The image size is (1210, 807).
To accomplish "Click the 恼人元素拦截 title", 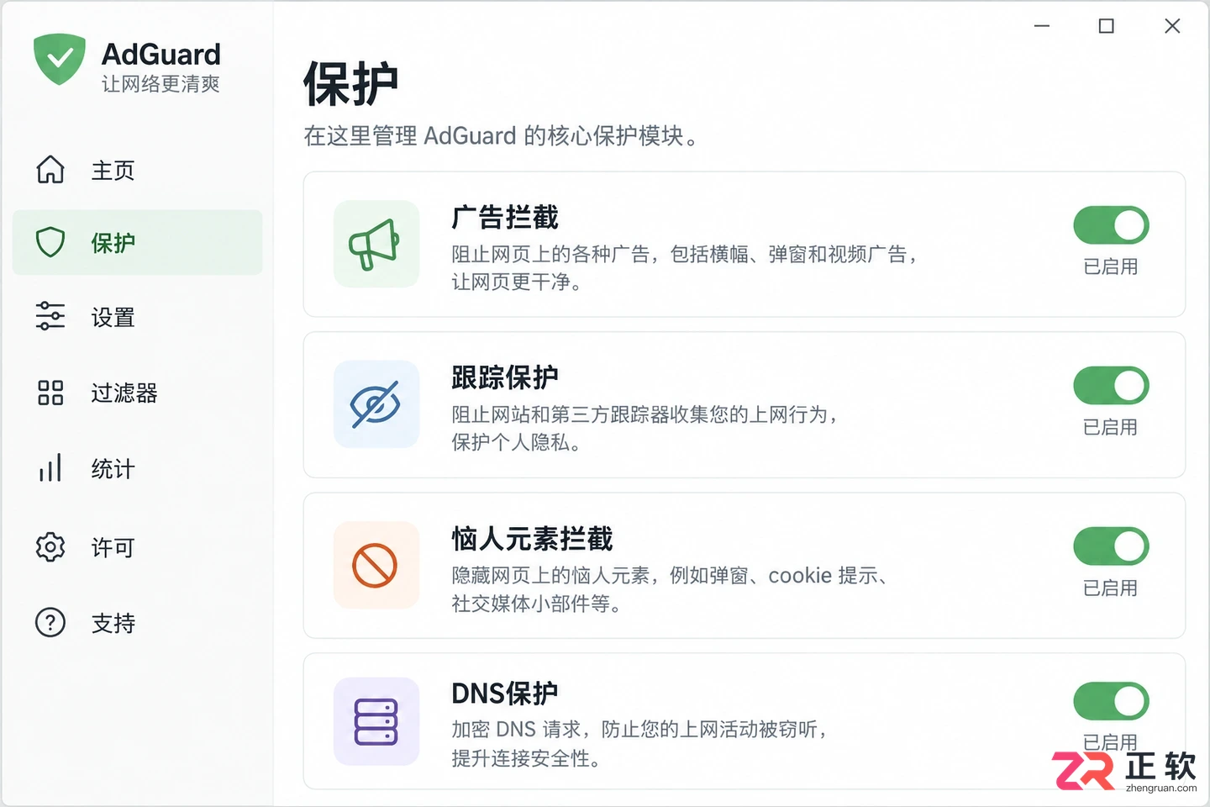I will pos(532,538).
